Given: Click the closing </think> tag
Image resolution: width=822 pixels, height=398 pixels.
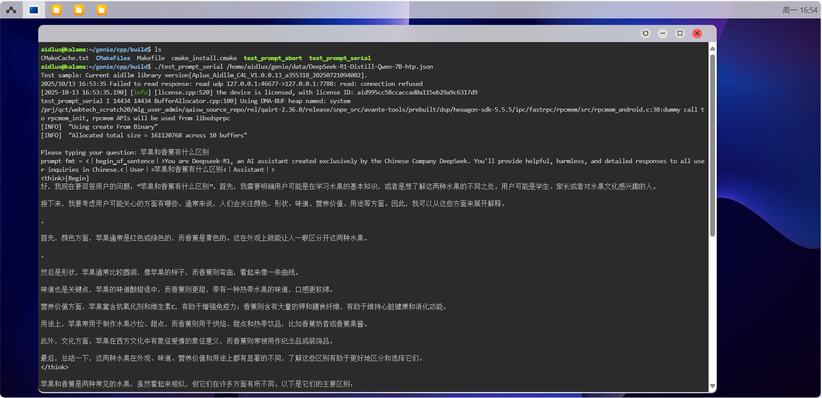Looking at the screenshot, I should 55,367.
